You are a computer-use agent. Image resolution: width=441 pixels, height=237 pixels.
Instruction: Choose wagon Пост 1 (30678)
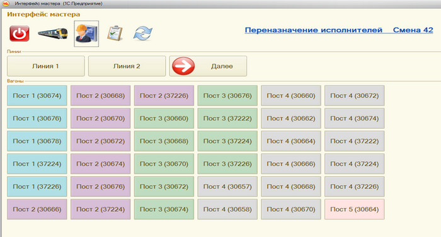(37, 141)
